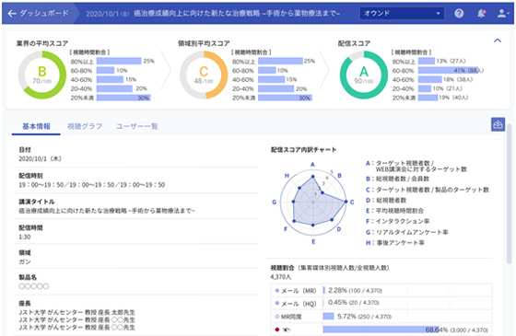
Task: Collapse the score summary panel chevron
Action: pyautogui.click(x=498, y=41)
